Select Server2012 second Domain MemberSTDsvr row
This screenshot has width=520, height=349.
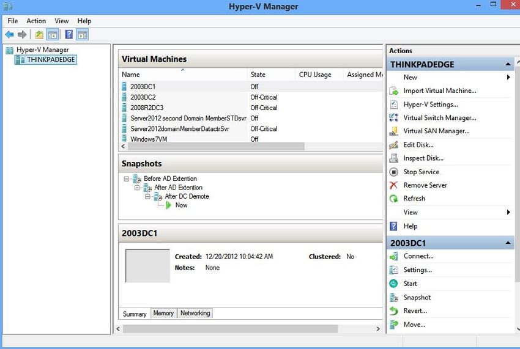point(250,118)
